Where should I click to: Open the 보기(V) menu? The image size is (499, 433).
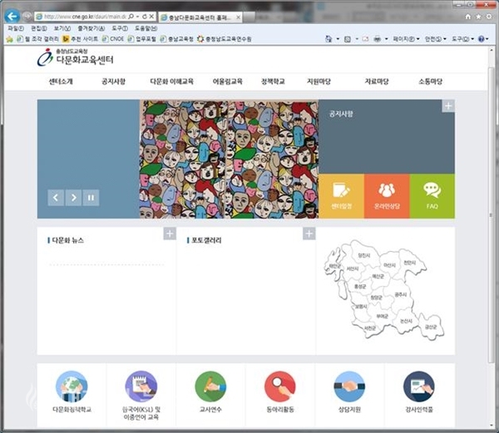pyautogui.click(x=62, y=28)
